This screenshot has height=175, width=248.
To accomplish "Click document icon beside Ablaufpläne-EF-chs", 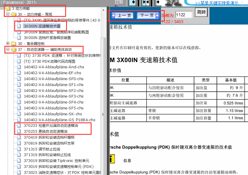I will point(19,73).
